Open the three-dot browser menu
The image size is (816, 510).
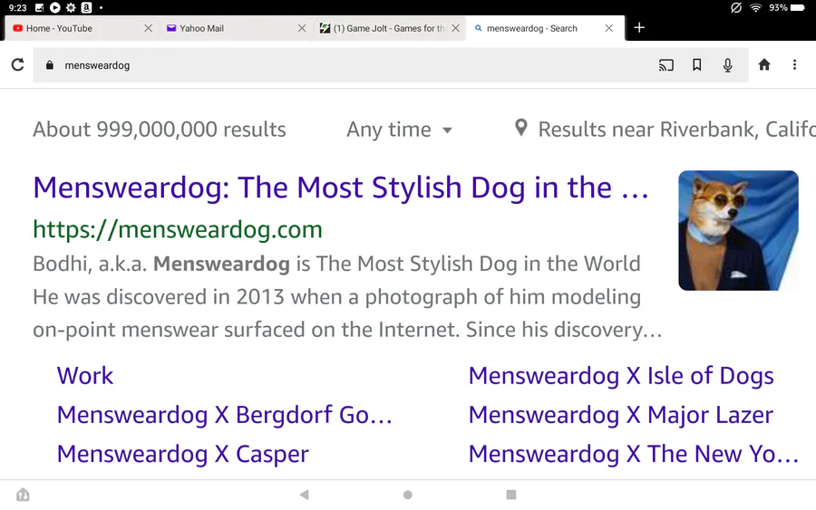(794, 64)
